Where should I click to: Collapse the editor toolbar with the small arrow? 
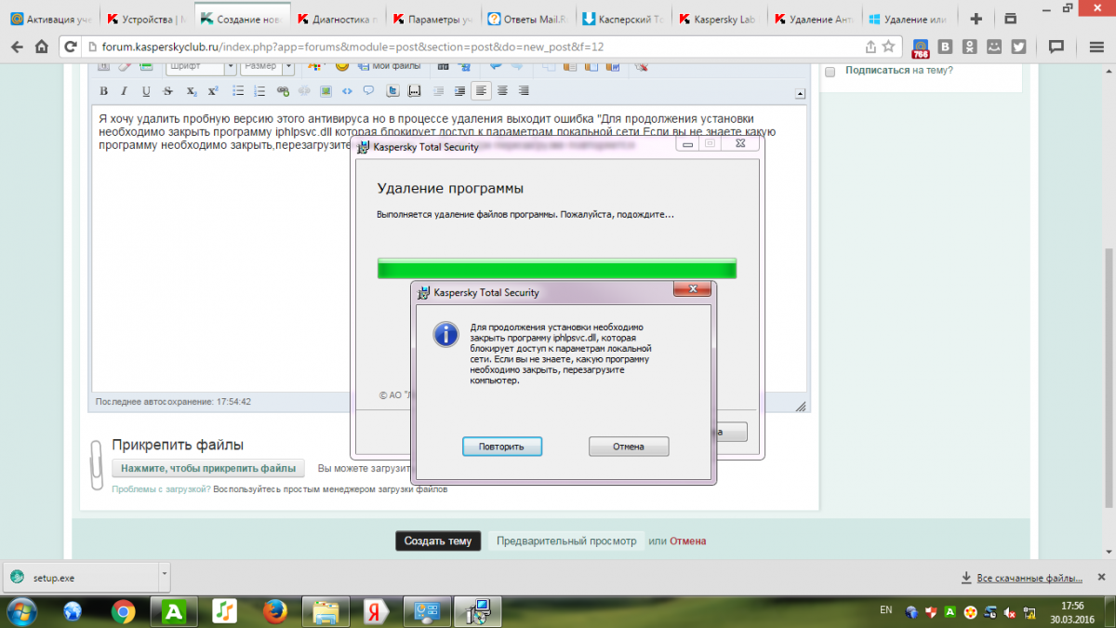(x=800, y=94)
